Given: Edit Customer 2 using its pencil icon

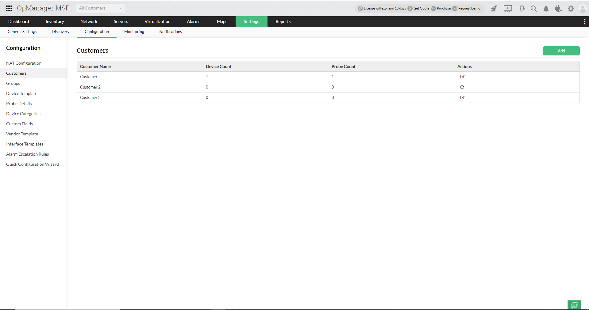Looking at the screenshot, I should pyautogui.click(x=462, y=87).
